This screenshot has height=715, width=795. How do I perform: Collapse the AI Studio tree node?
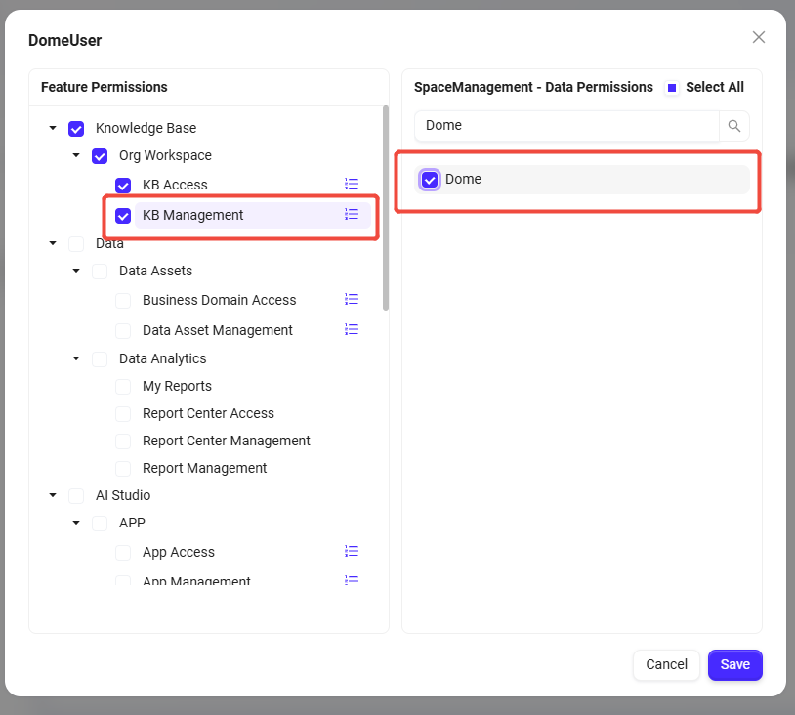pyautogui.click(x=53, y=496)
